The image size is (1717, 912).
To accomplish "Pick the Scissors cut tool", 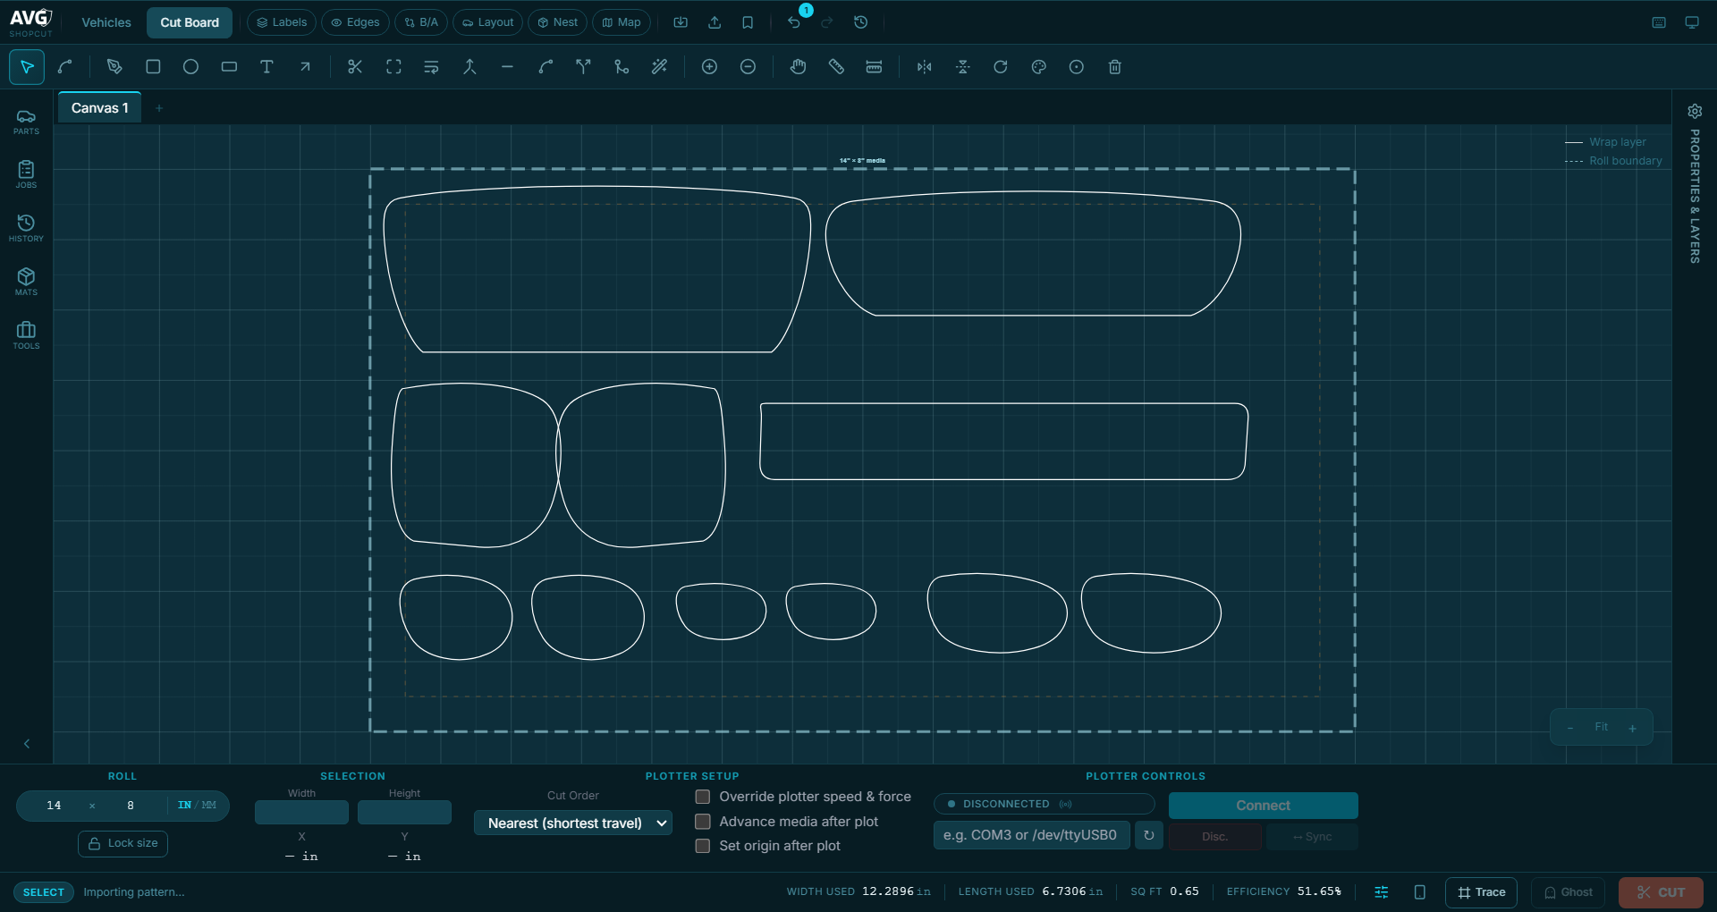I will pyautogui.click(x=355, y=67).
